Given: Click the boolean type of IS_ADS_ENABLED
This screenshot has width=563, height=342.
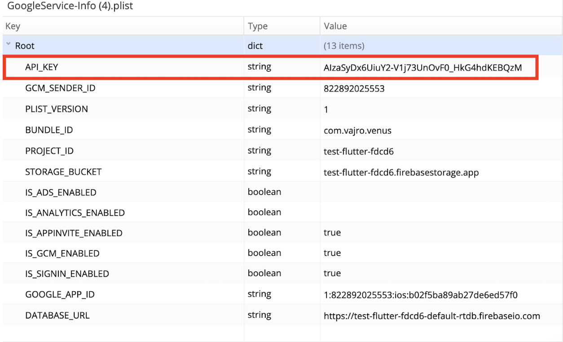Looking at the screenshot, I should pyautogui.click(x=264, y=192).
